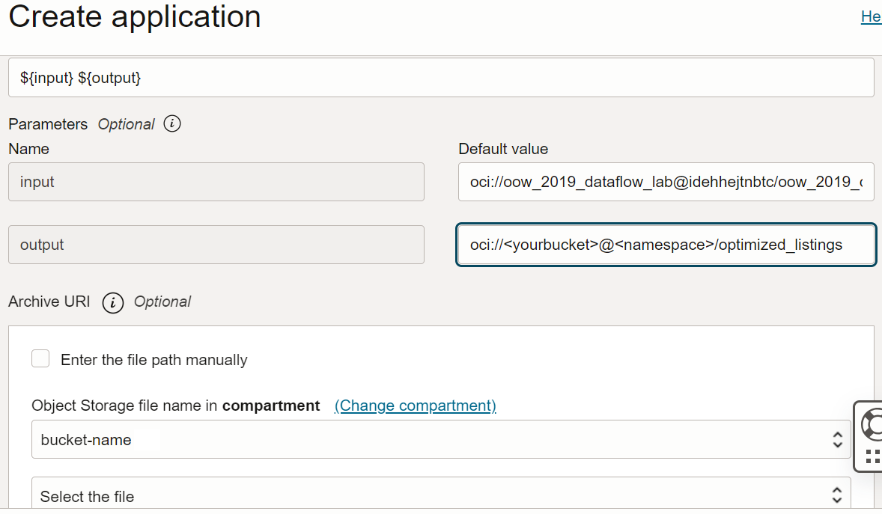Click the Optional label beside Parameters
The image size is (882, 514).
127,124
